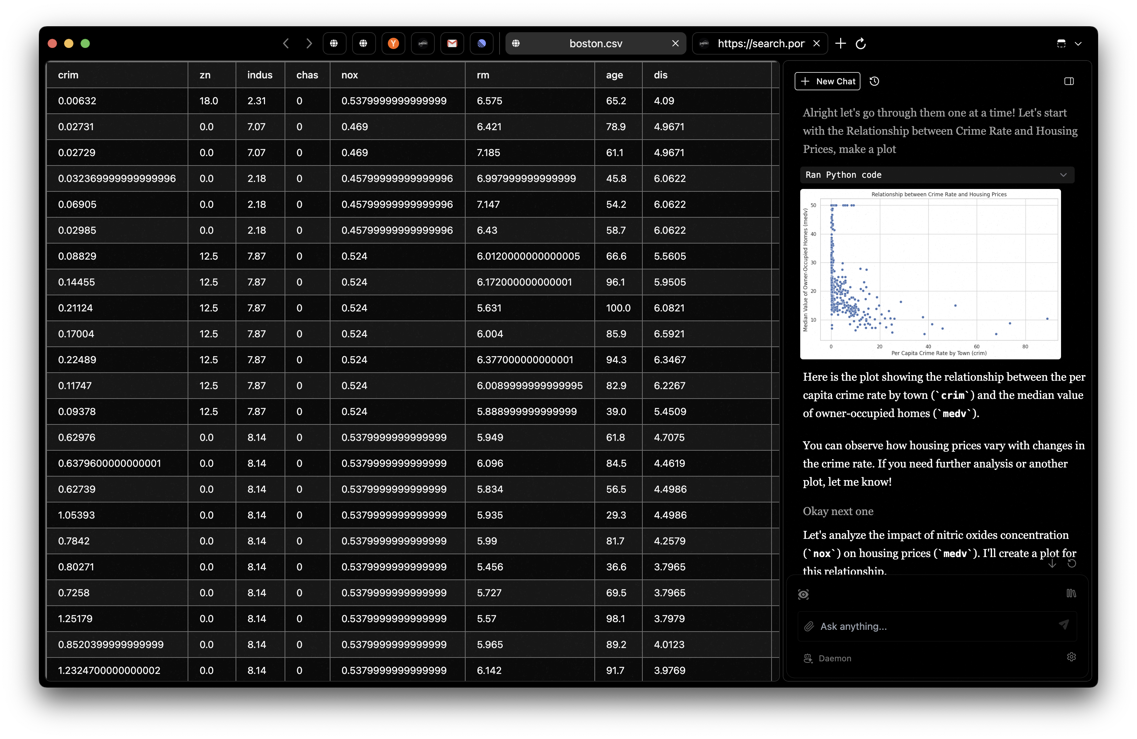The width and height of the screenshot is (1137, 739).
Task: Open the pinned Gmail tab
Action: click(x=452, y=43)
